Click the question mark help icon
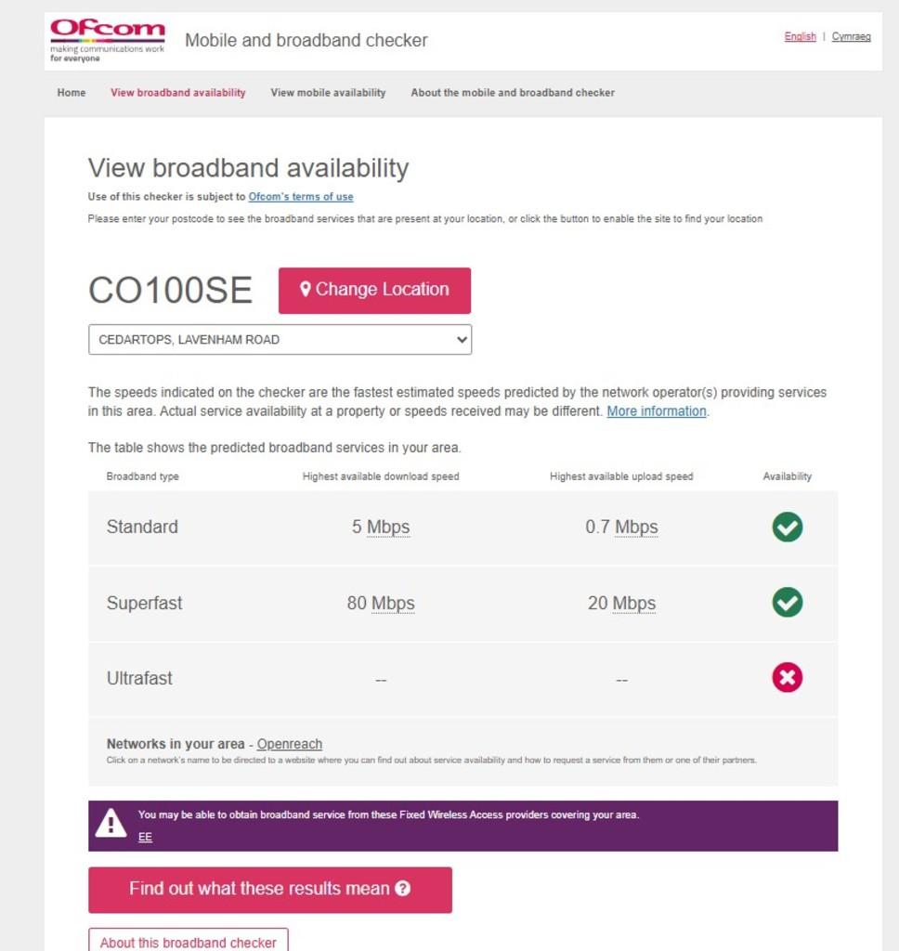Screen dimensions: 899x951 tap(403, 889)
